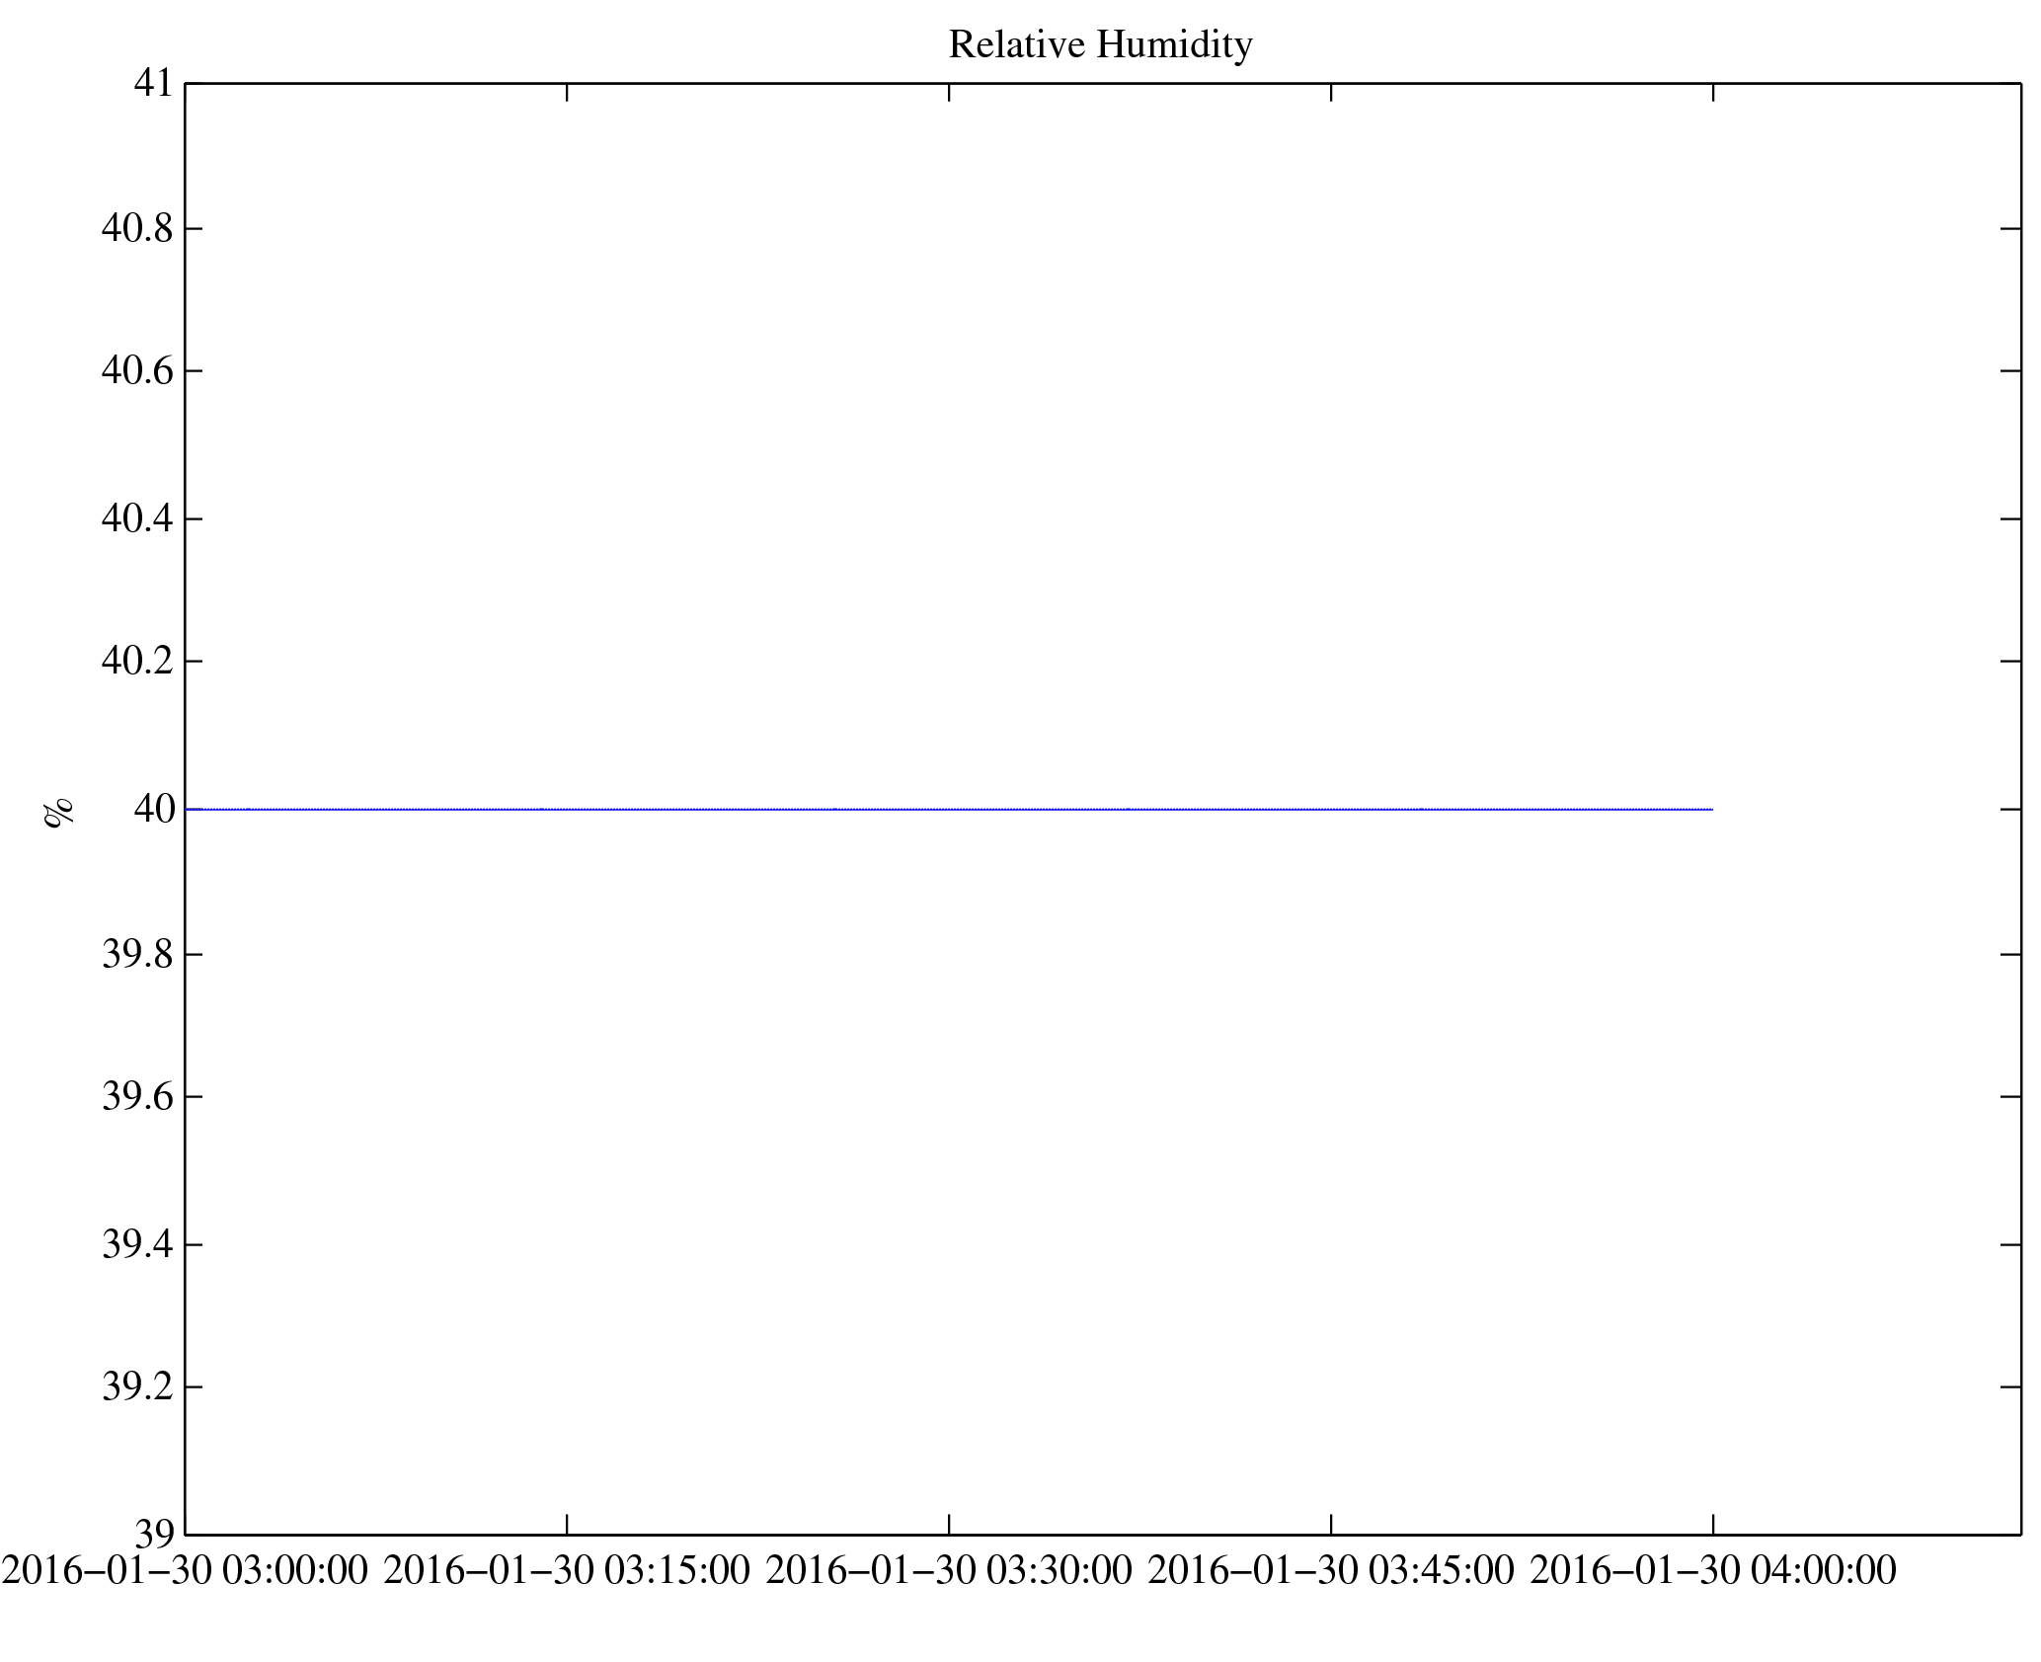Click the y-axis tick label 39.8
This screenshot has height=1662, width=2041.
pos(137,955)
